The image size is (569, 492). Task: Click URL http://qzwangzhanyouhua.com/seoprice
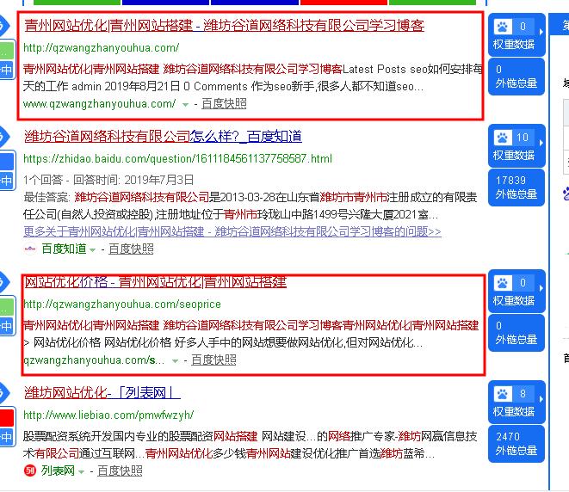point(122,304)
